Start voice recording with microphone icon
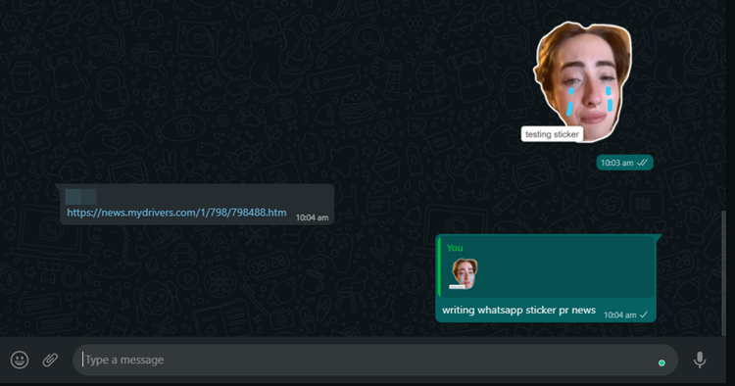 (700, 360)
